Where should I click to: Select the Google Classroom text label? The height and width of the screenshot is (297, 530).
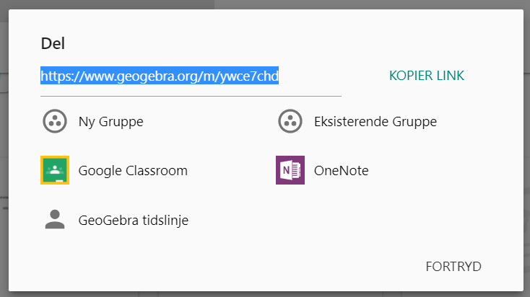point(133,171)
